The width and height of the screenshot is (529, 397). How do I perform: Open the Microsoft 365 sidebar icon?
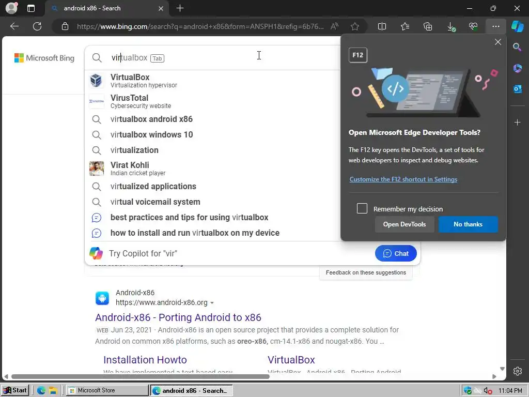[x=517, y=68]
